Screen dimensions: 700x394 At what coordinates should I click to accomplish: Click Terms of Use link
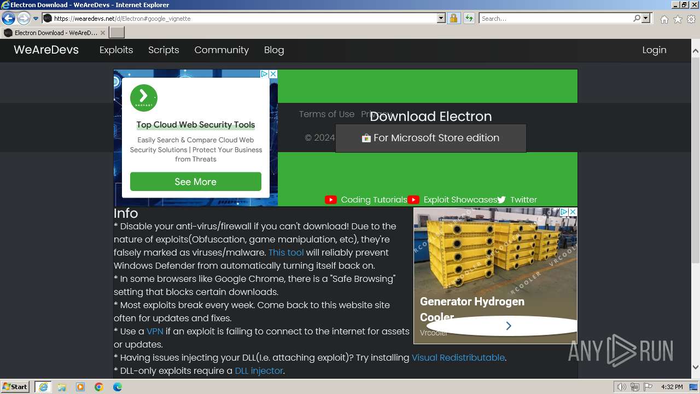326,114
